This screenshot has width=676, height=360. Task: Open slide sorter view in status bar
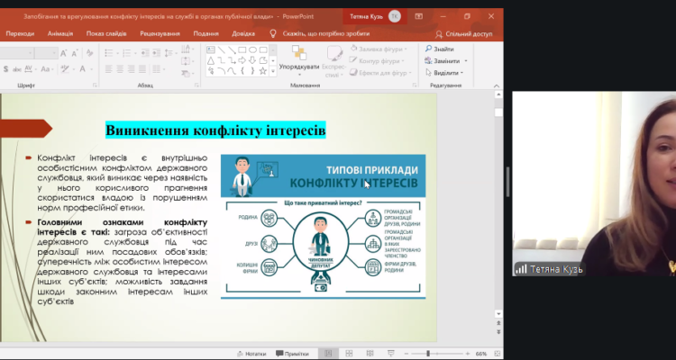click(350, 354)
